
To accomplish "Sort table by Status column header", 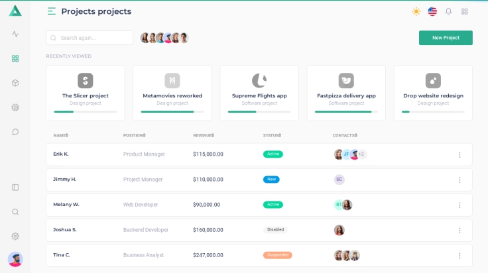I will (x=272, y=135).
